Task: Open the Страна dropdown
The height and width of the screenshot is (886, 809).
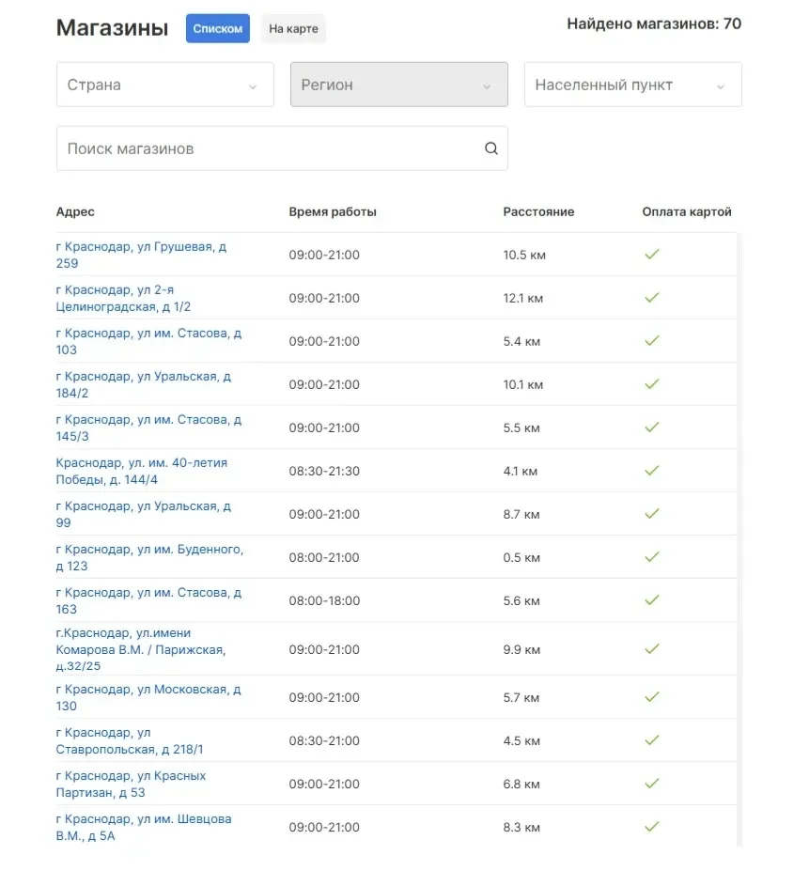Action: (x=165, y=85)
